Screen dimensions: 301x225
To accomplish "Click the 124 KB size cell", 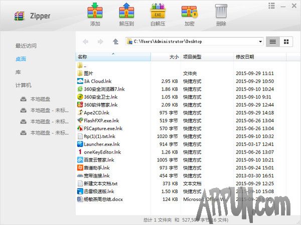I will tap(170, 199).
